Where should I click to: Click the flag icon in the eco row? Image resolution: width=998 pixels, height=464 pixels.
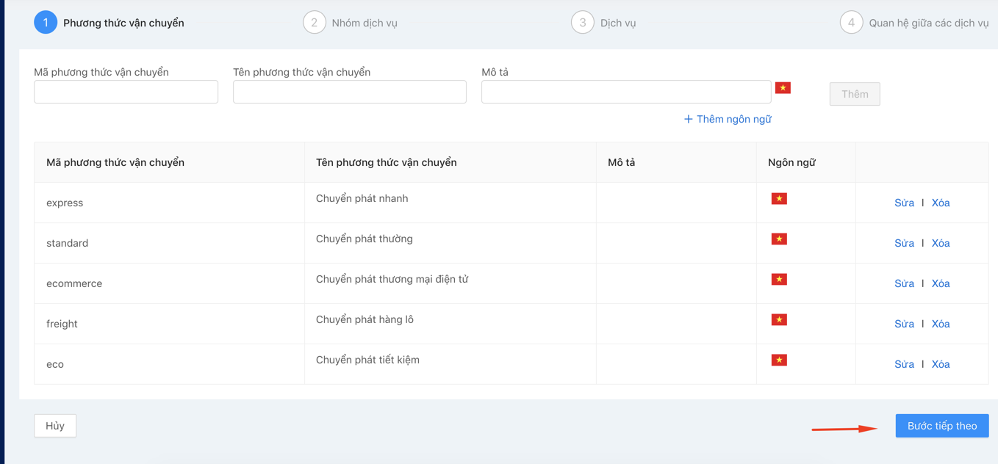point(779,360)
